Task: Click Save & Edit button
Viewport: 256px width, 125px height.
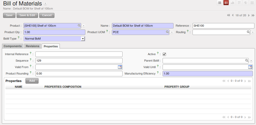Action: (27, 16)
